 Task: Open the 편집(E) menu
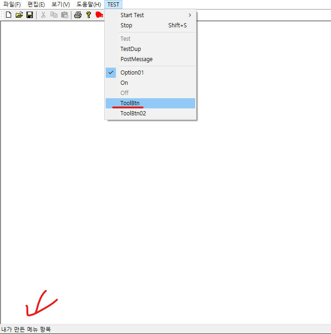point(36,5)
